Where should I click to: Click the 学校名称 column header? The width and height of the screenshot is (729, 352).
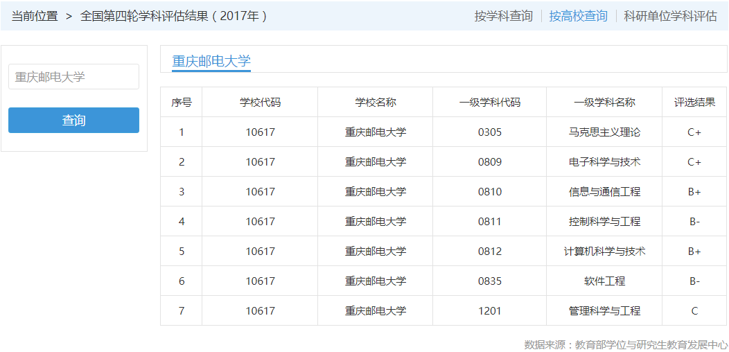pos(375,103)
